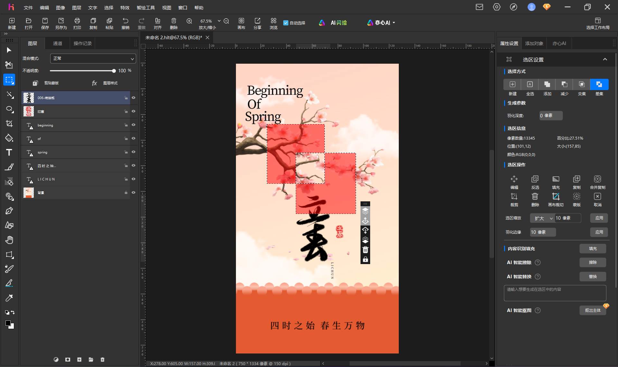Select the Move arrow tool
The width and height of the screenshot is (618, 367).
[x=9, y=50]
